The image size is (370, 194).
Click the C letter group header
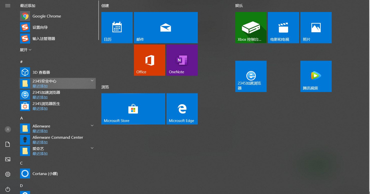(22, 163)
